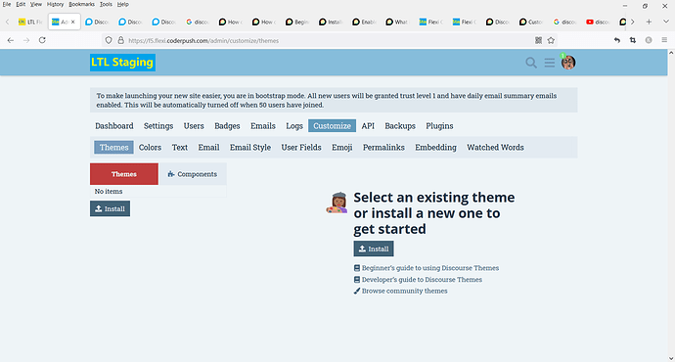
Task: Go forward using browser forward arrow
Action: (x=26, y=40)
